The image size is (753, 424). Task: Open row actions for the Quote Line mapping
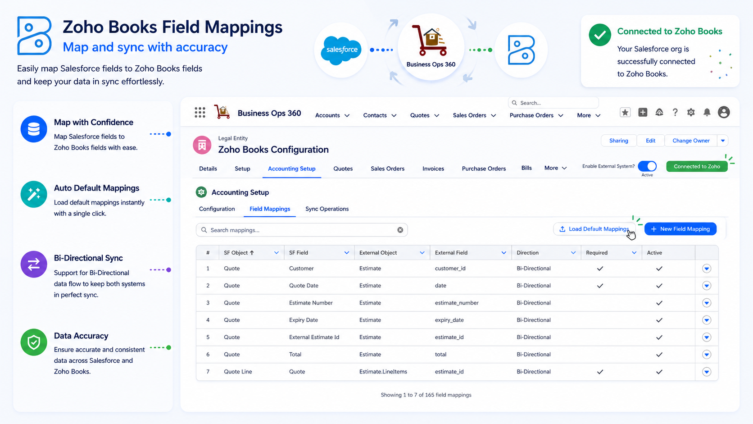[x=707, y=372]
